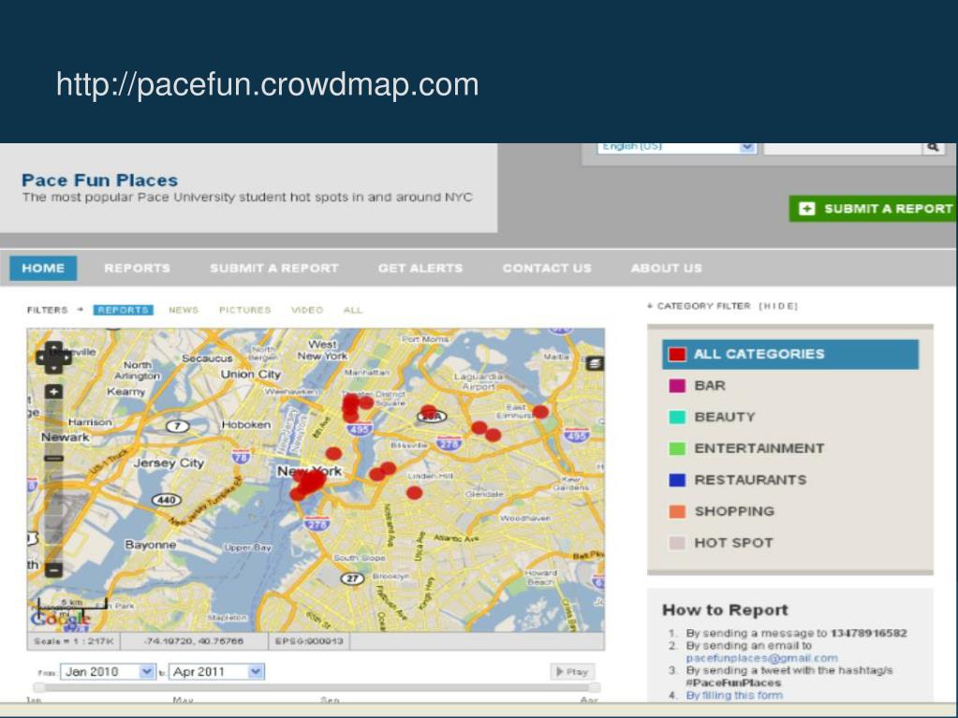The width and height of the screenshot is (958, 718).
Task: Click the #PaceFunPlaces hashtag text
Action: 733,682
